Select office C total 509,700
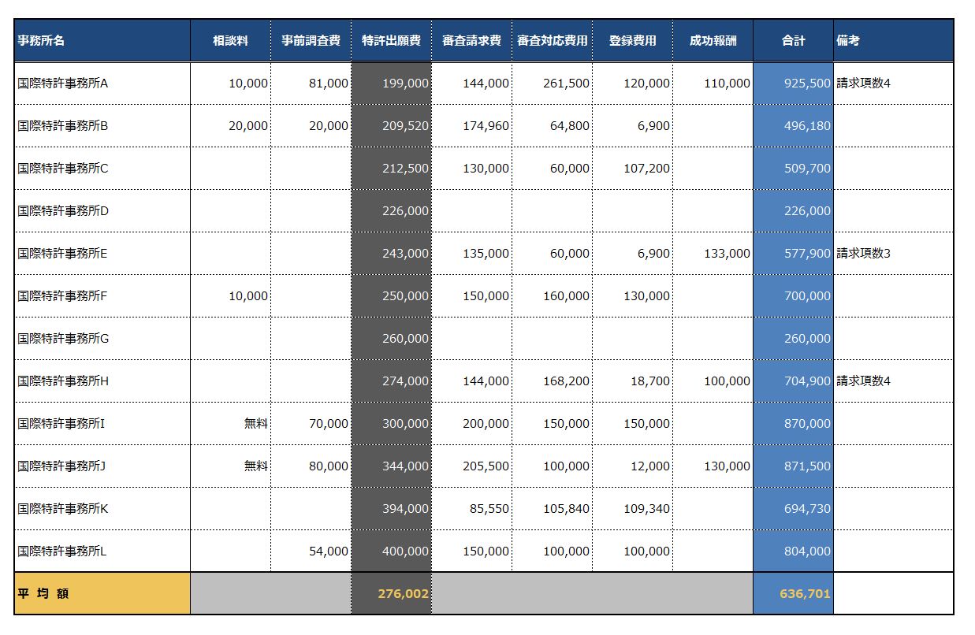Screen dimensions: 975x635 tap(793, 169)
